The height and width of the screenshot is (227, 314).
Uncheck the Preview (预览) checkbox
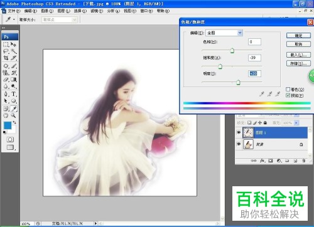pos(288,95)
